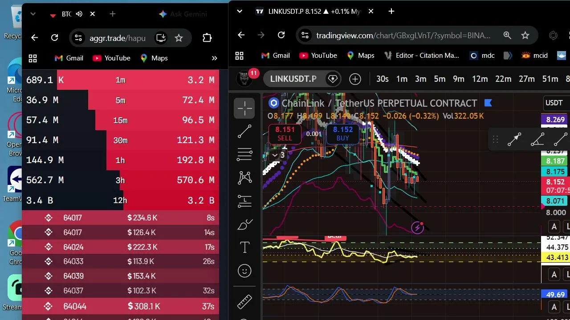Click the 8.151 SELL button

click(x=285, y=133)
